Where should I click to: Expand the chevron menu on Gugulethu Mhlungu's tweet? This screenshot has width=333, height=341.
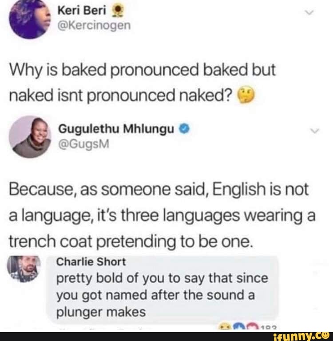(x=314, y=131)
